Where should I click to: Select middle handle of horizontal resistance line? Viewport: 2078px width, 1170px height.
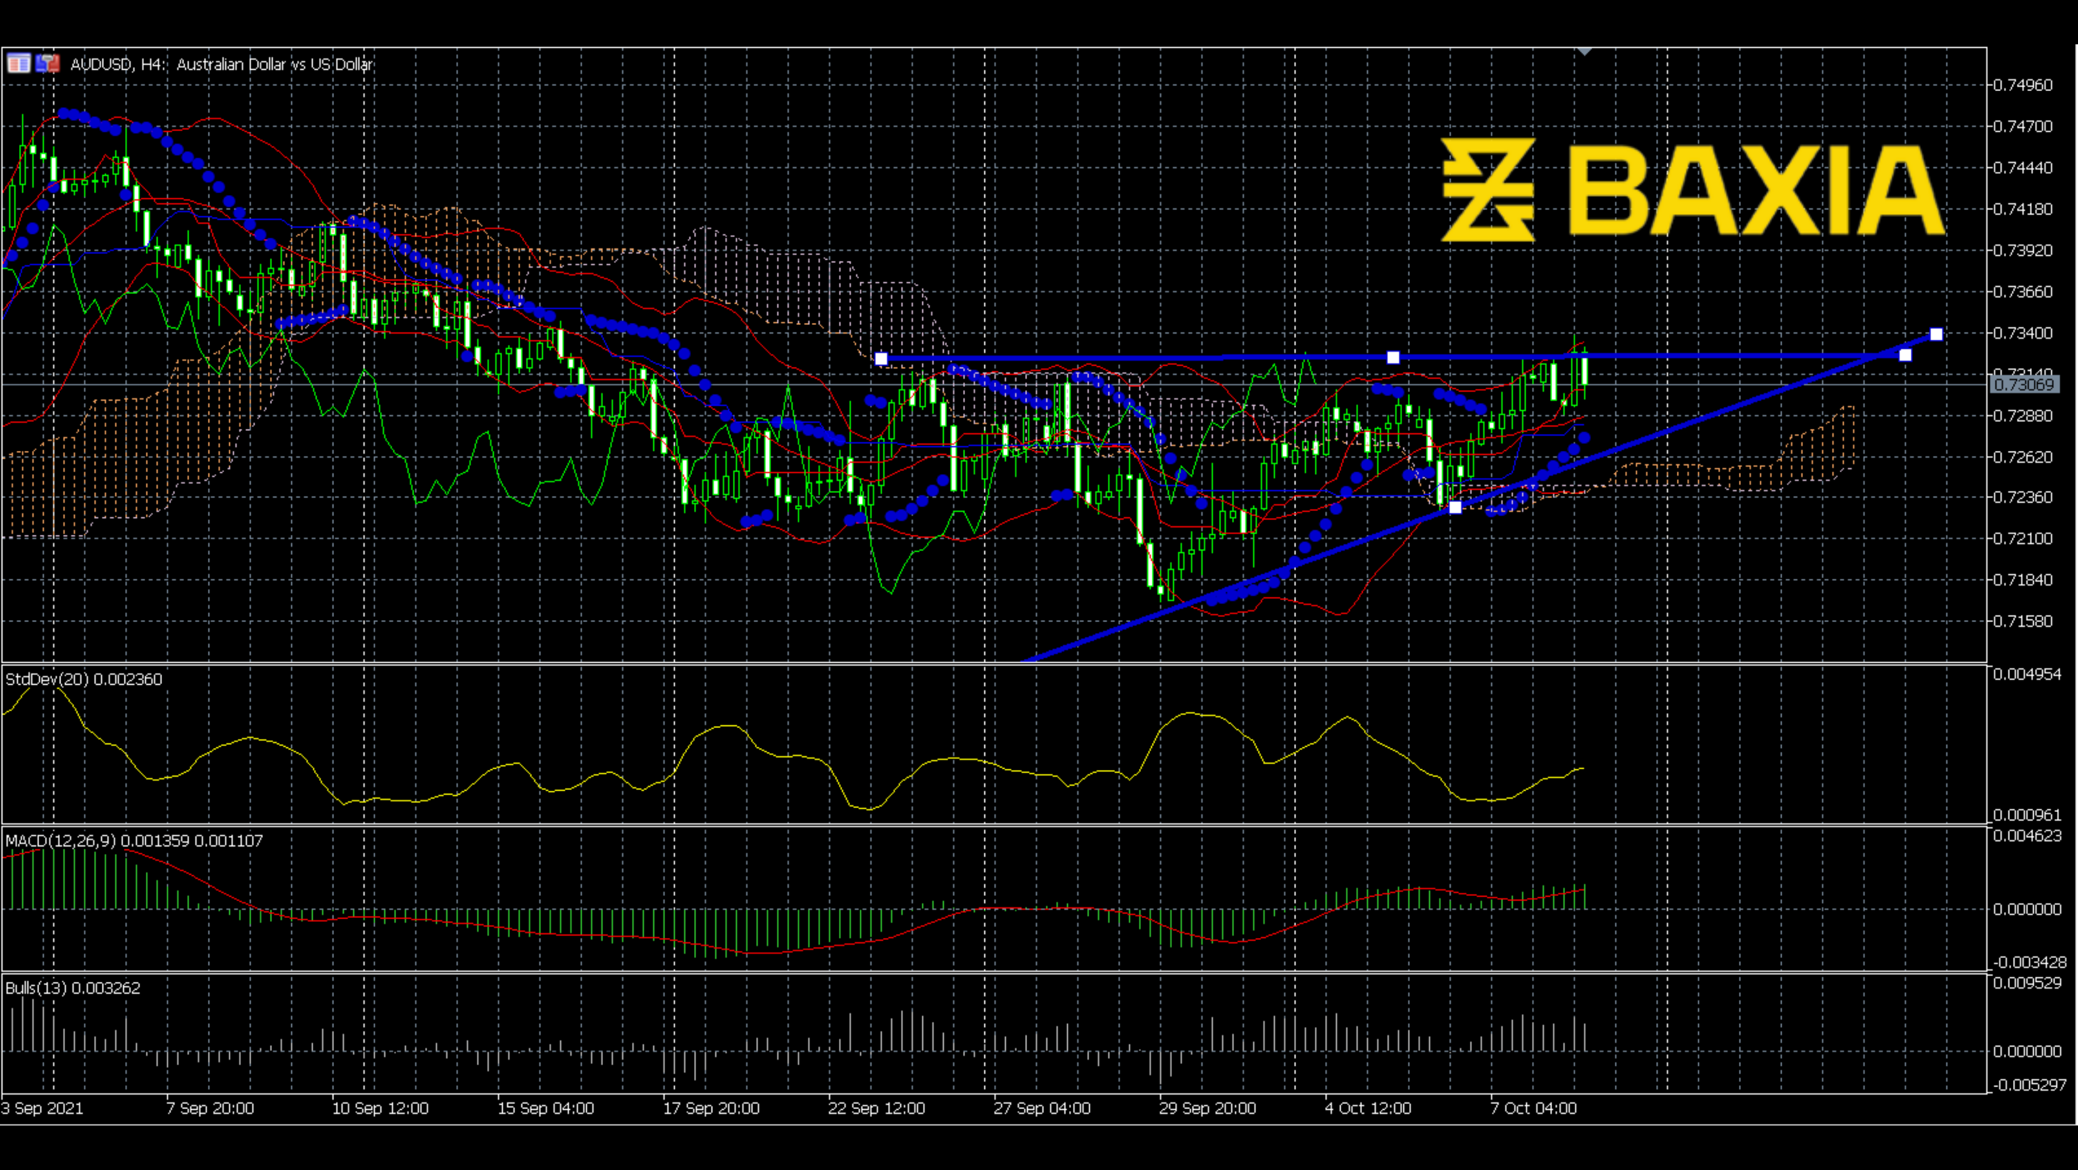click(1393, 357)
